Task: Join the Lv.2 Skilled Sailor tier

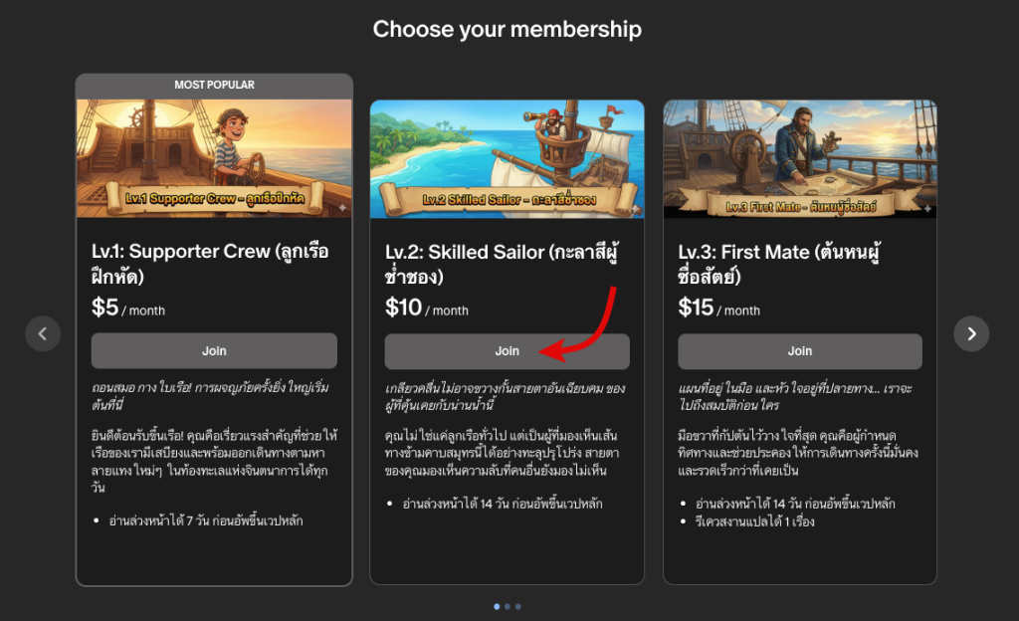Action: [x=507, y=351]
